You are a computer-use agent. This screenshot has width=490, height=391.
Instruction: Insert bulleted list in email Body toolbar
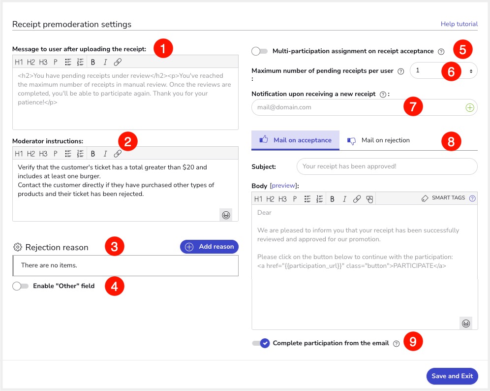point(307,199)
